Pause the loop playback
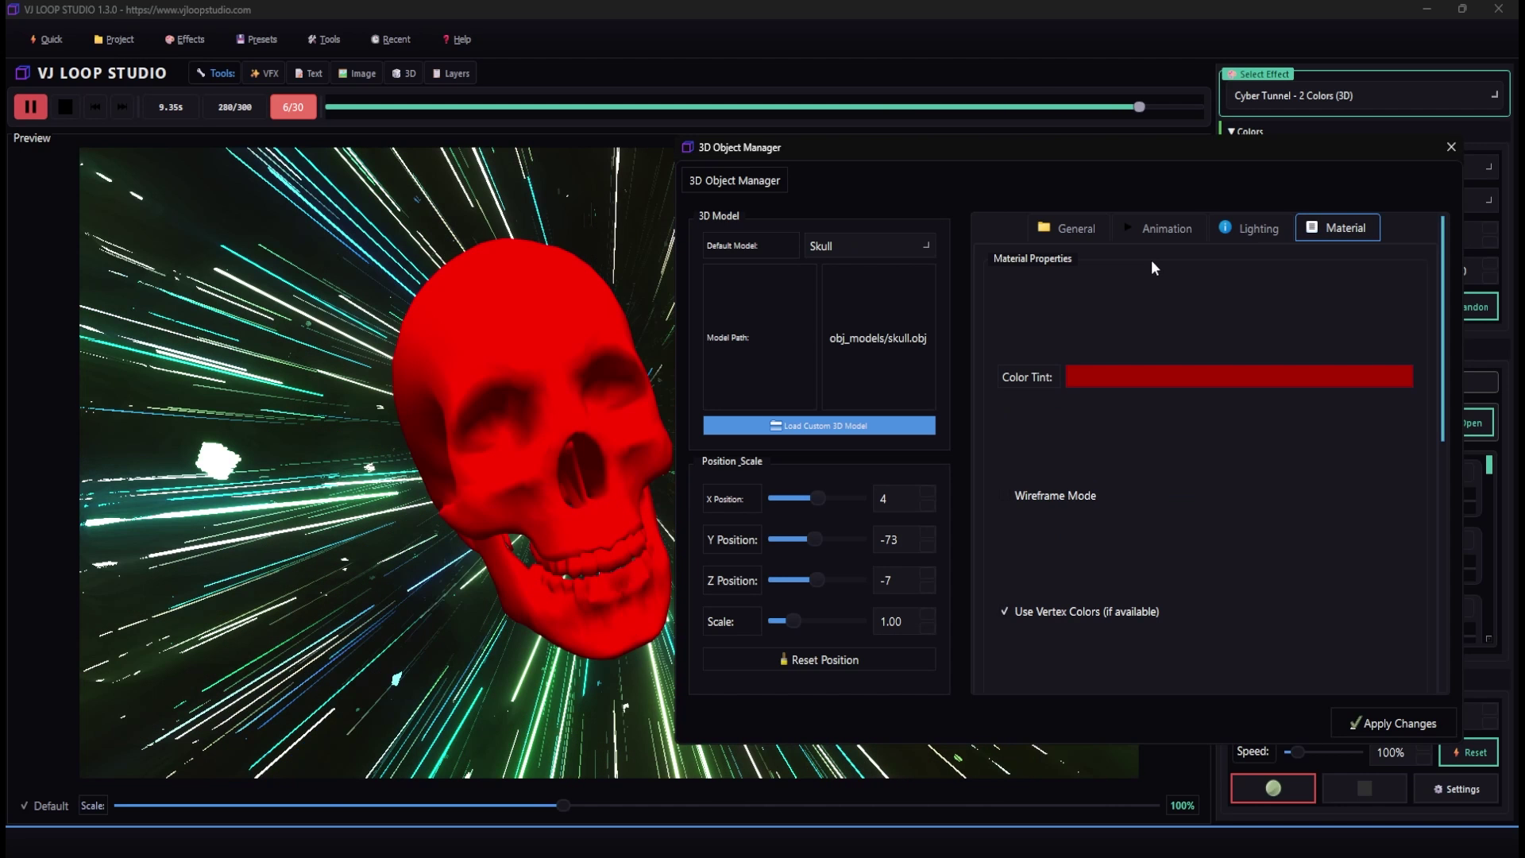Image resolution: width=1525 pixels, height=858 pixels. pos(30,106)
